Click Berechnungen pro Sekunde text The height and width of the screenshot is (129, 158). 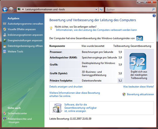(97, 52)
